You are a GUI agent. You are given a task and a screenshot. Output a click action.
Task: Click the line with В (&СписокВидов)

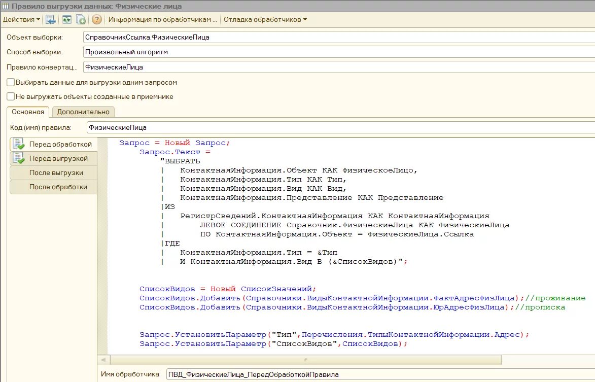click(x=294, y=261)
